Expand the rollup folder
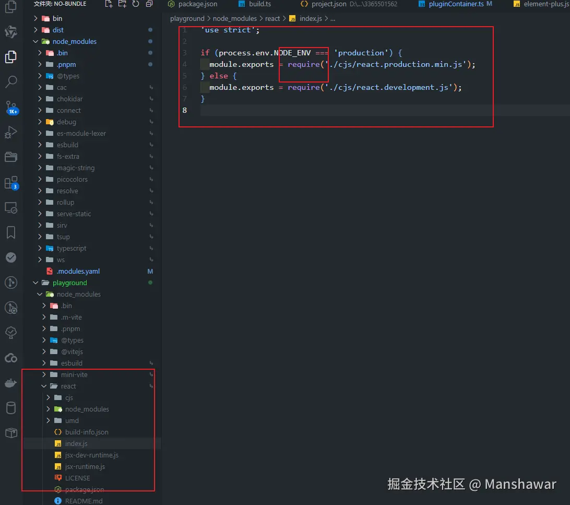The width and height of the screenshot is (570, 505). [92, 202]
